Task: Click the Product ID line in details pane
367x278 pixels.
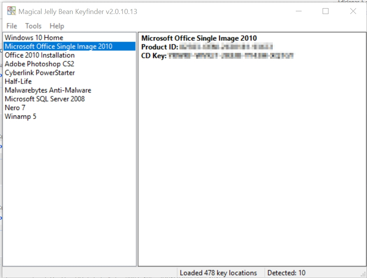Action: 207,47
